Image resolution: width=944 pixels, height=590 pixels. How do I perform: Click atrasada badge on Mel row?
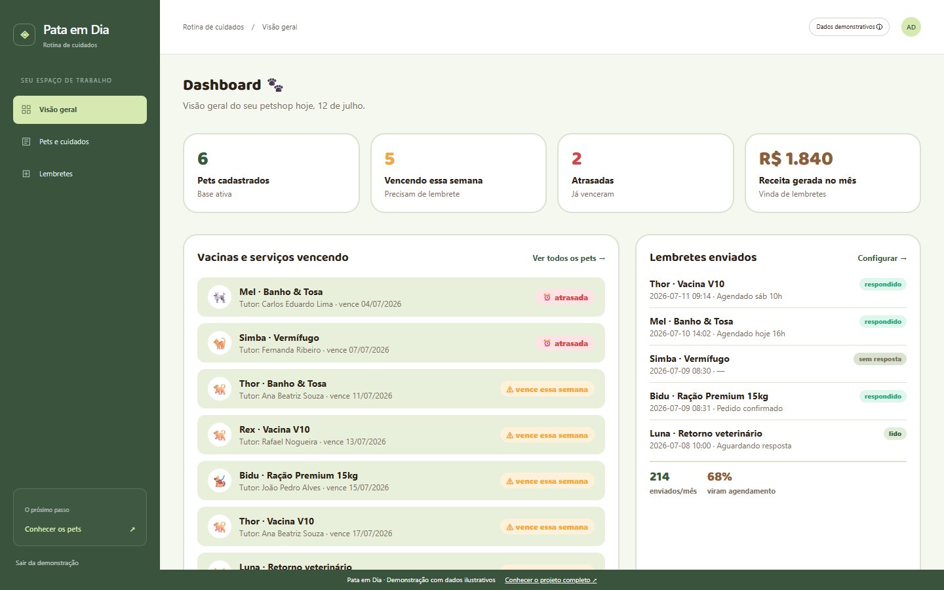[x=565, y=297]
